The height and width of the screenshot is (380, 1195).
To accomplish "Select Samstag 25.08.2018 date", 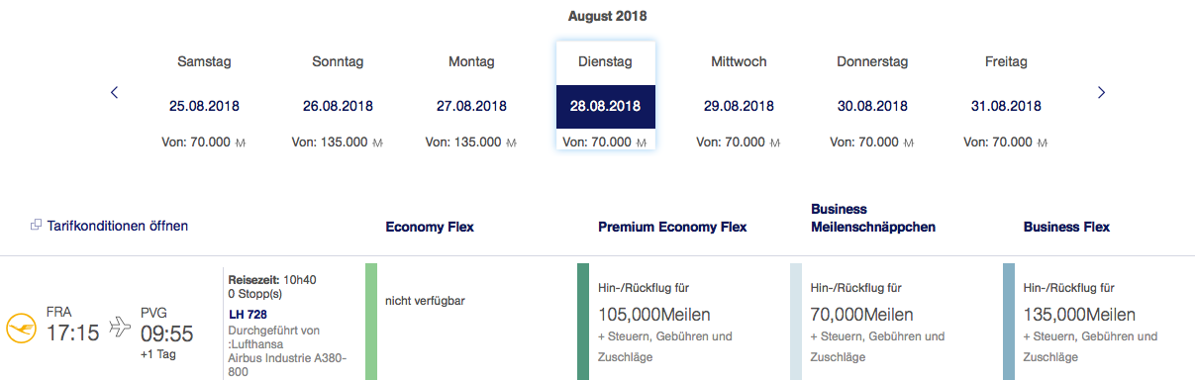I will 204,98.
